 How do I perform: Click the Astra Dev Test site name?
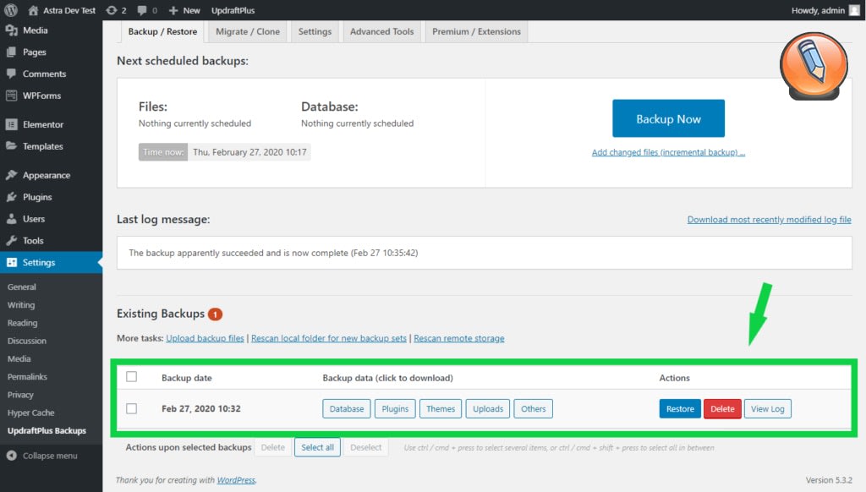pos(69,10)
